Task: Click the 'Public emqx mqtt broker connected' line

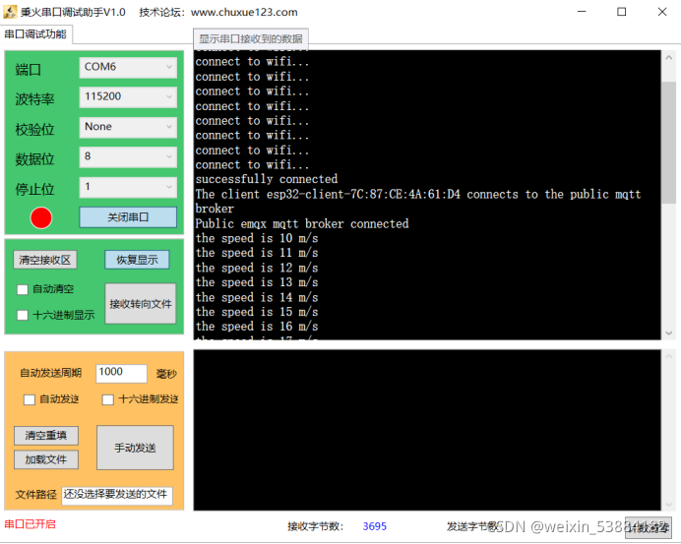Action: (302, 223)
